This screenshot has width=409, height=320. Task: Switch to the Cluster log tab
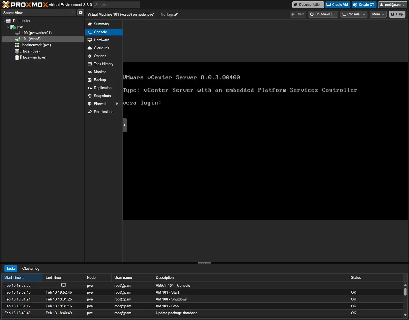[x=31, y=269]
